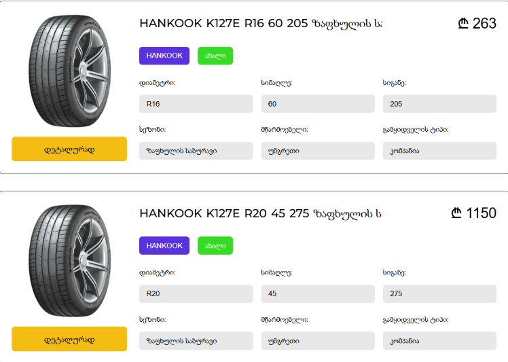
Task: Click the 1150 lari price
Action: point(474,214)
